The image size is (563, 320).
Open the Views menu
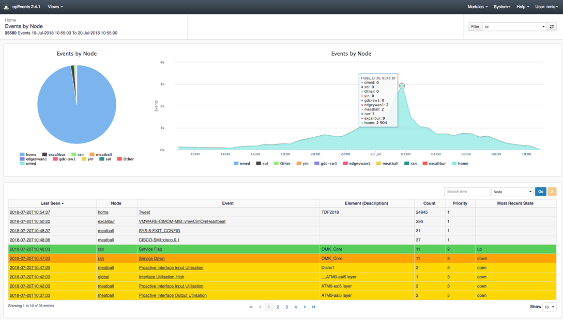tap(55, 7)
